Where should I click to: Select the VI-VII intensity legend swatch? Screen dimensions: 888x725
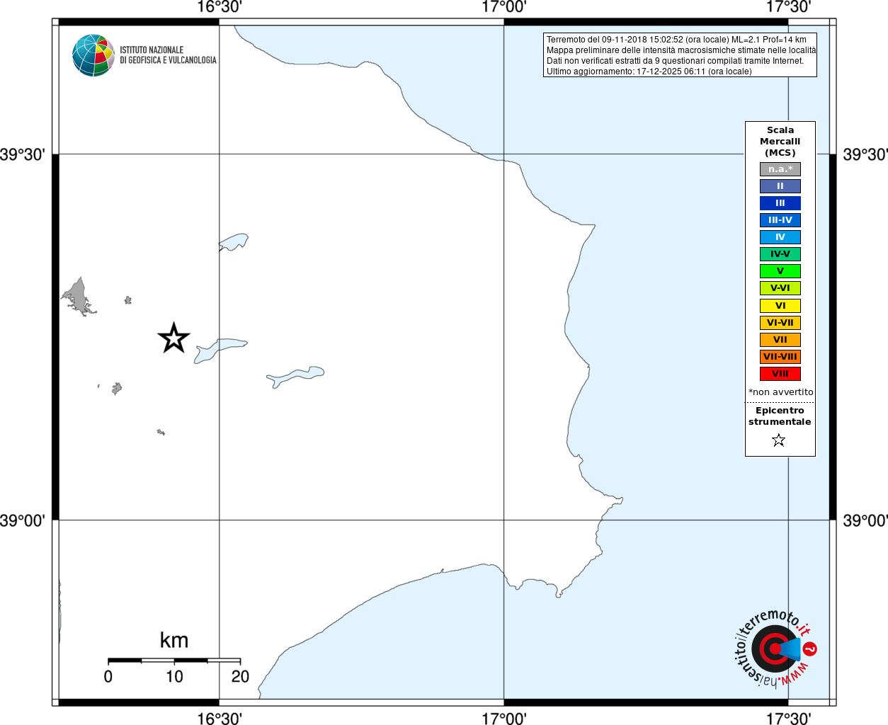click(x=780, y=323)
